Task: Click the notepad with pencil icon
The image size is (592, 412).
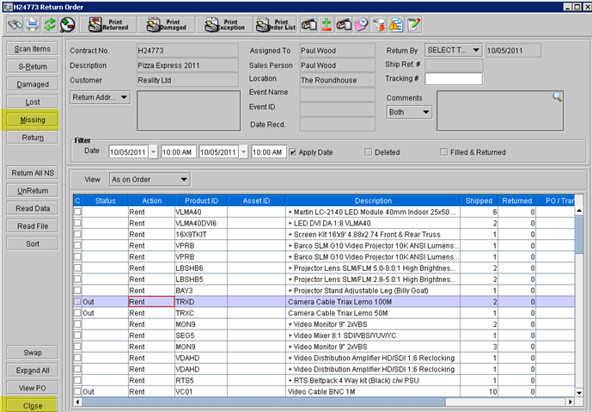Action: [414, 25]
